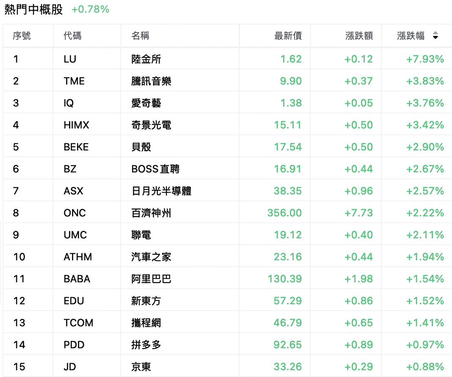Click the 漲跌額 column header
The image size is (452, 377).
point(359,36)
